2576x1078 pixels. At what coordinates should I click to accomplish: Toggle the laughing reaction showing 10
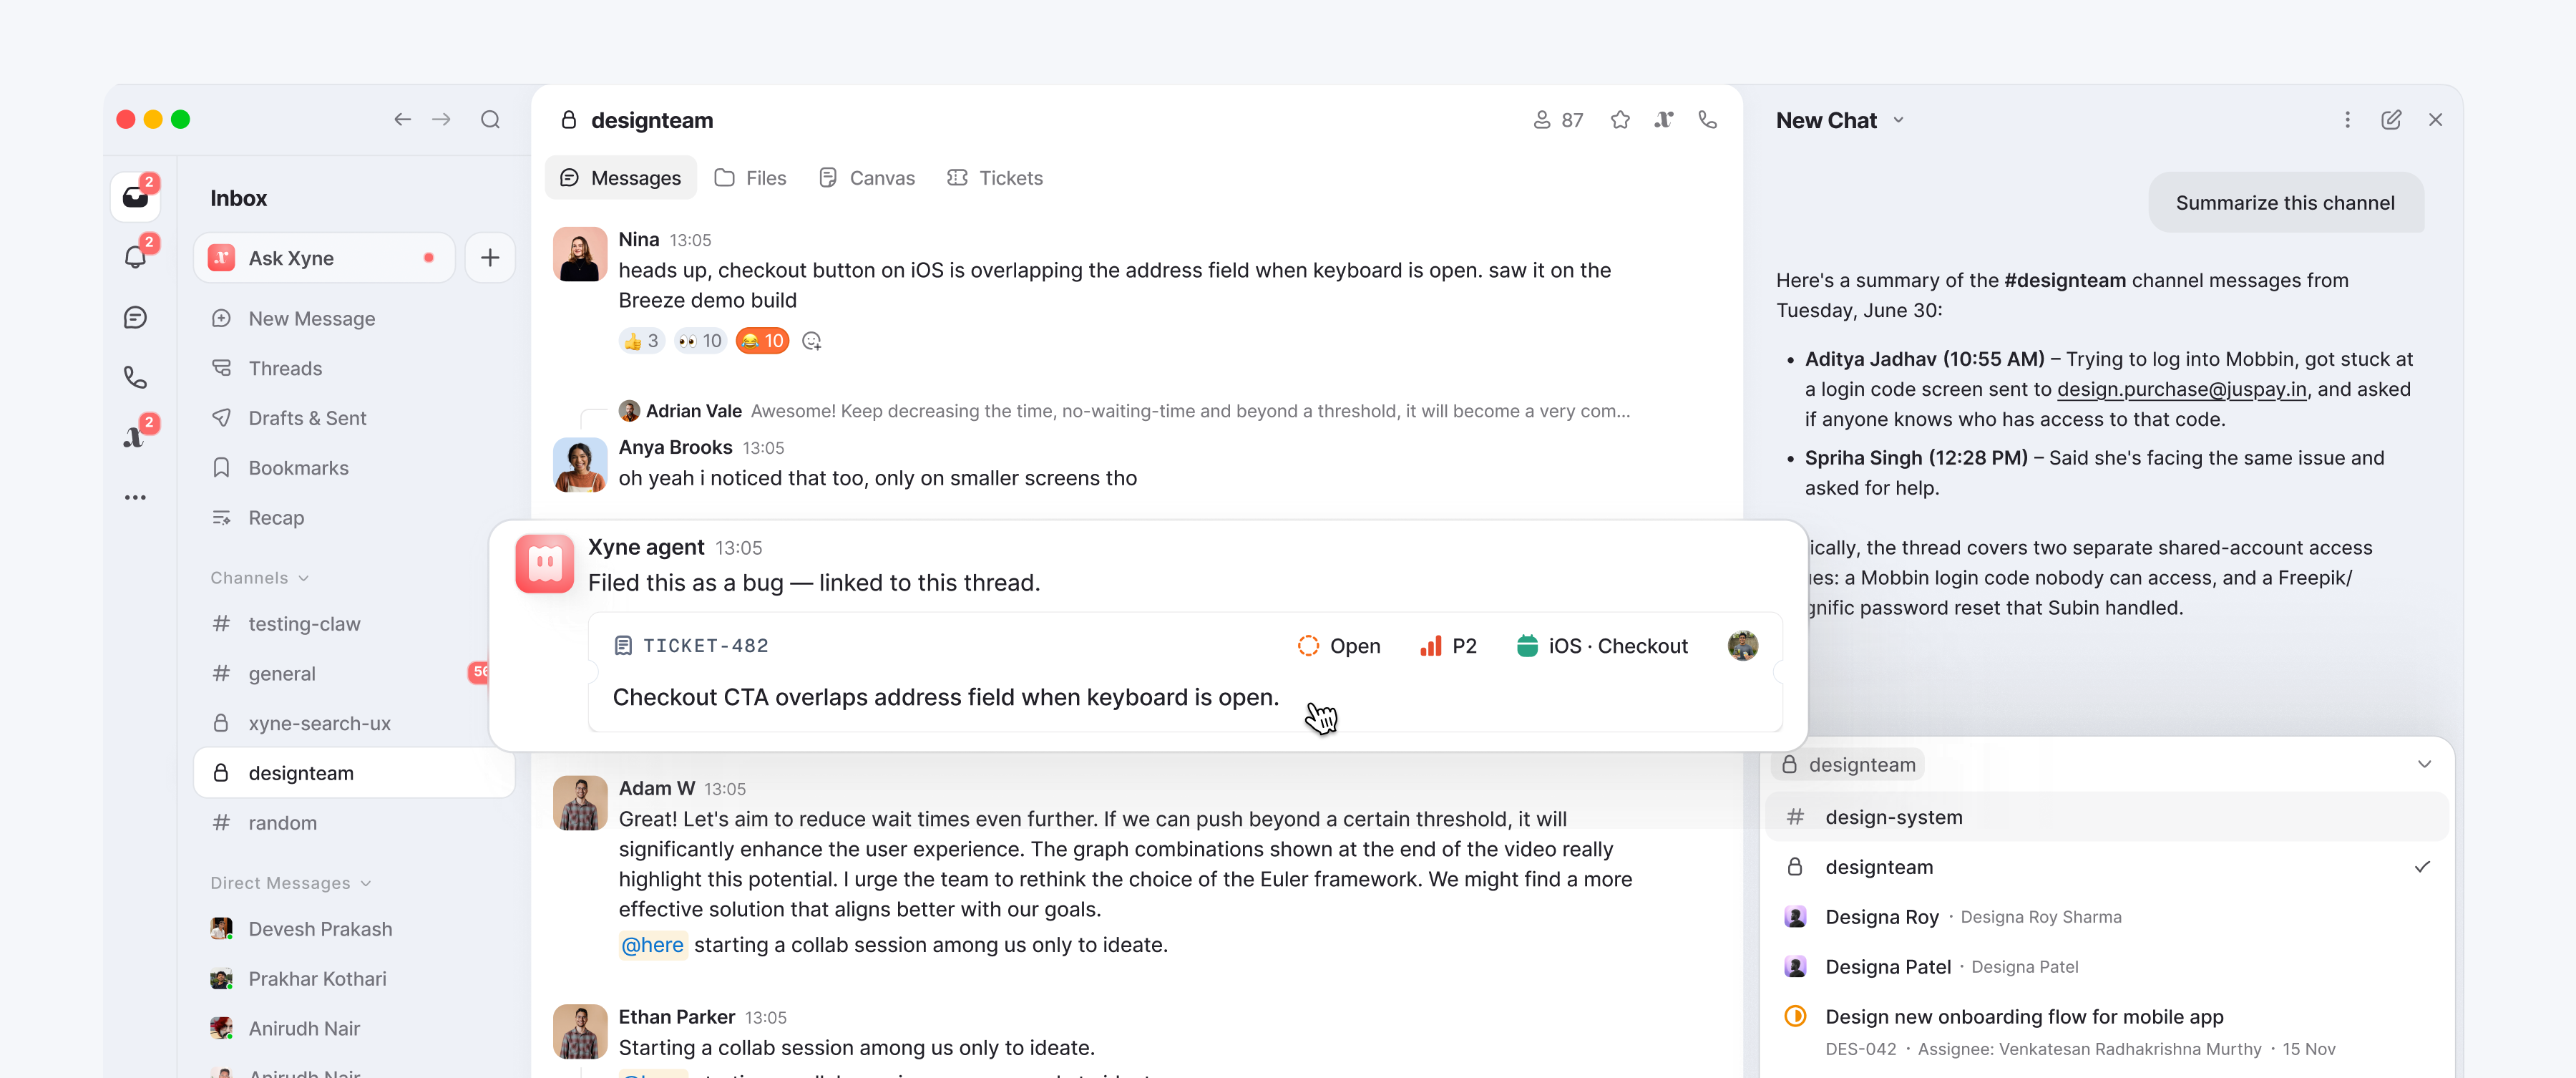762,341
